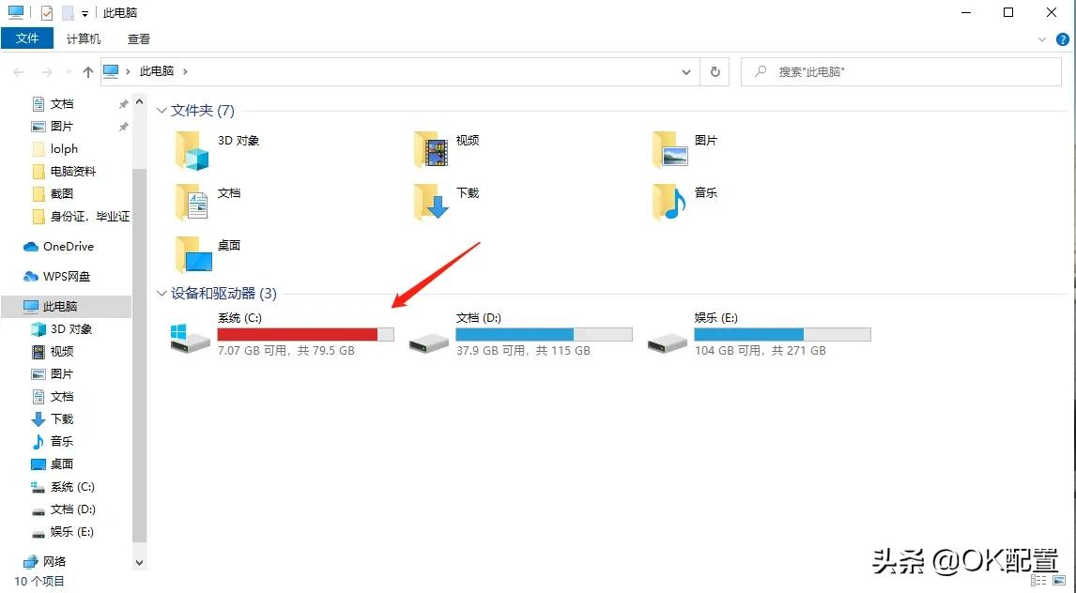Go forward with the right arrow

(46, 72)
